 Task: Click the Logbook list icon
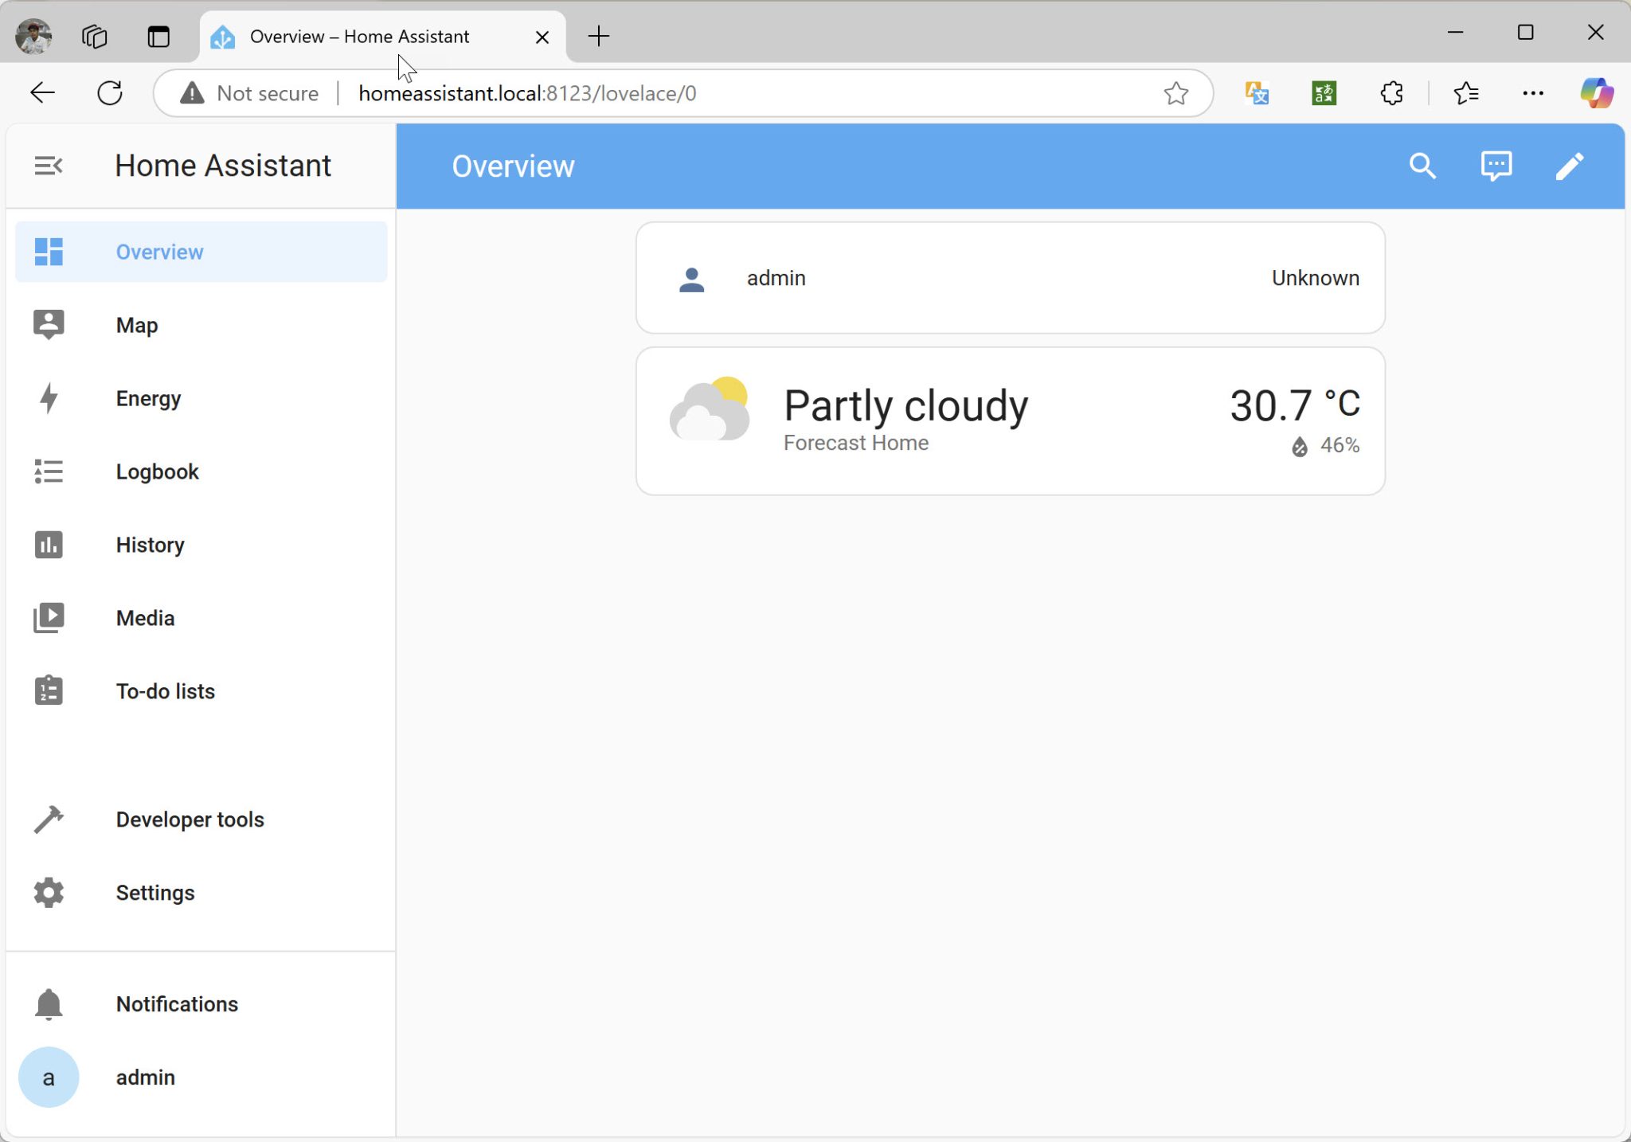(49, 471)
